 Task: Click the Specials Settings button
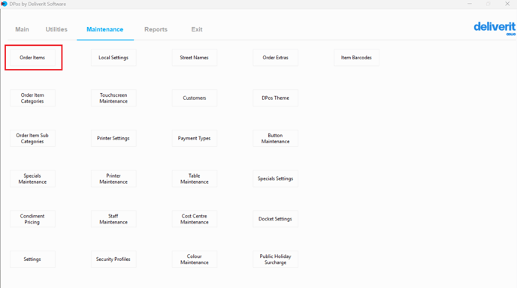pyautogui.click(x=275, y=178)
